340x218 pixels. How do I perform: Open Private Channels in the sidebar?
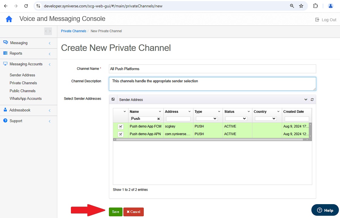[x=23, y=83]
